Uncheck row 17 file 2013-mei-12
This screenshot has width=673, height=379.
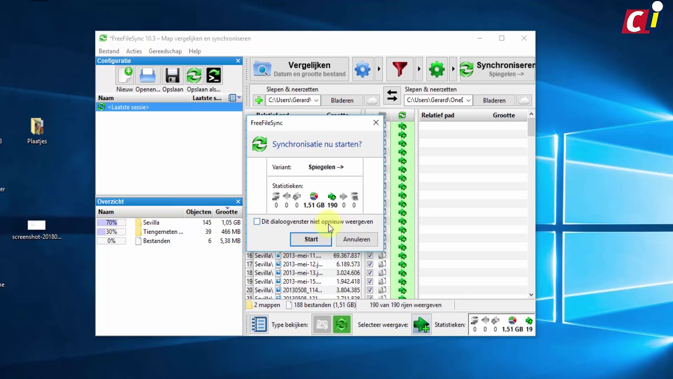pyautogui.click(x=370, y=264)
